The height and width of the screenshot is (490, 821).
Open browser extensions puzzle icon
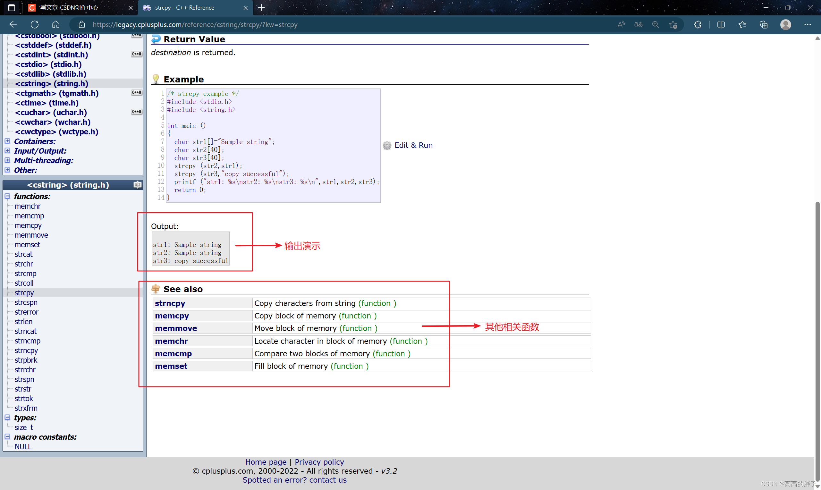point(697,24)
